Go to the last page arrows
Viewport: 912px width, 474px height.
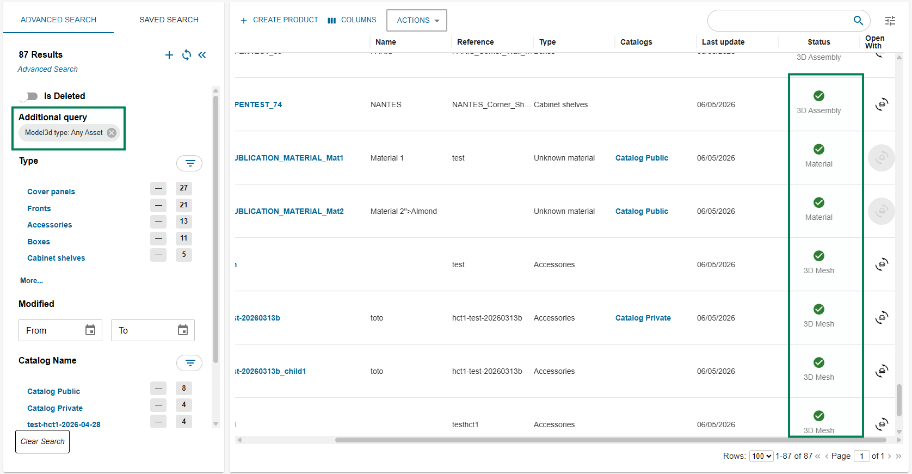(x=898, y=456)
